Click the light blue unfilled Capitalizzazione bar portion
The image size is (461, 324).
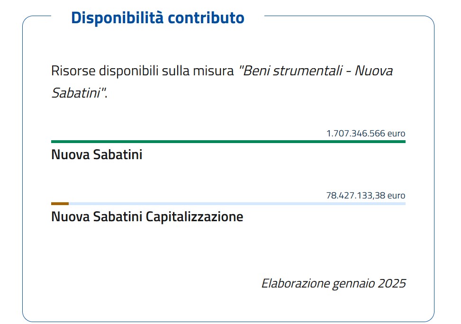(x=237, y=204)
